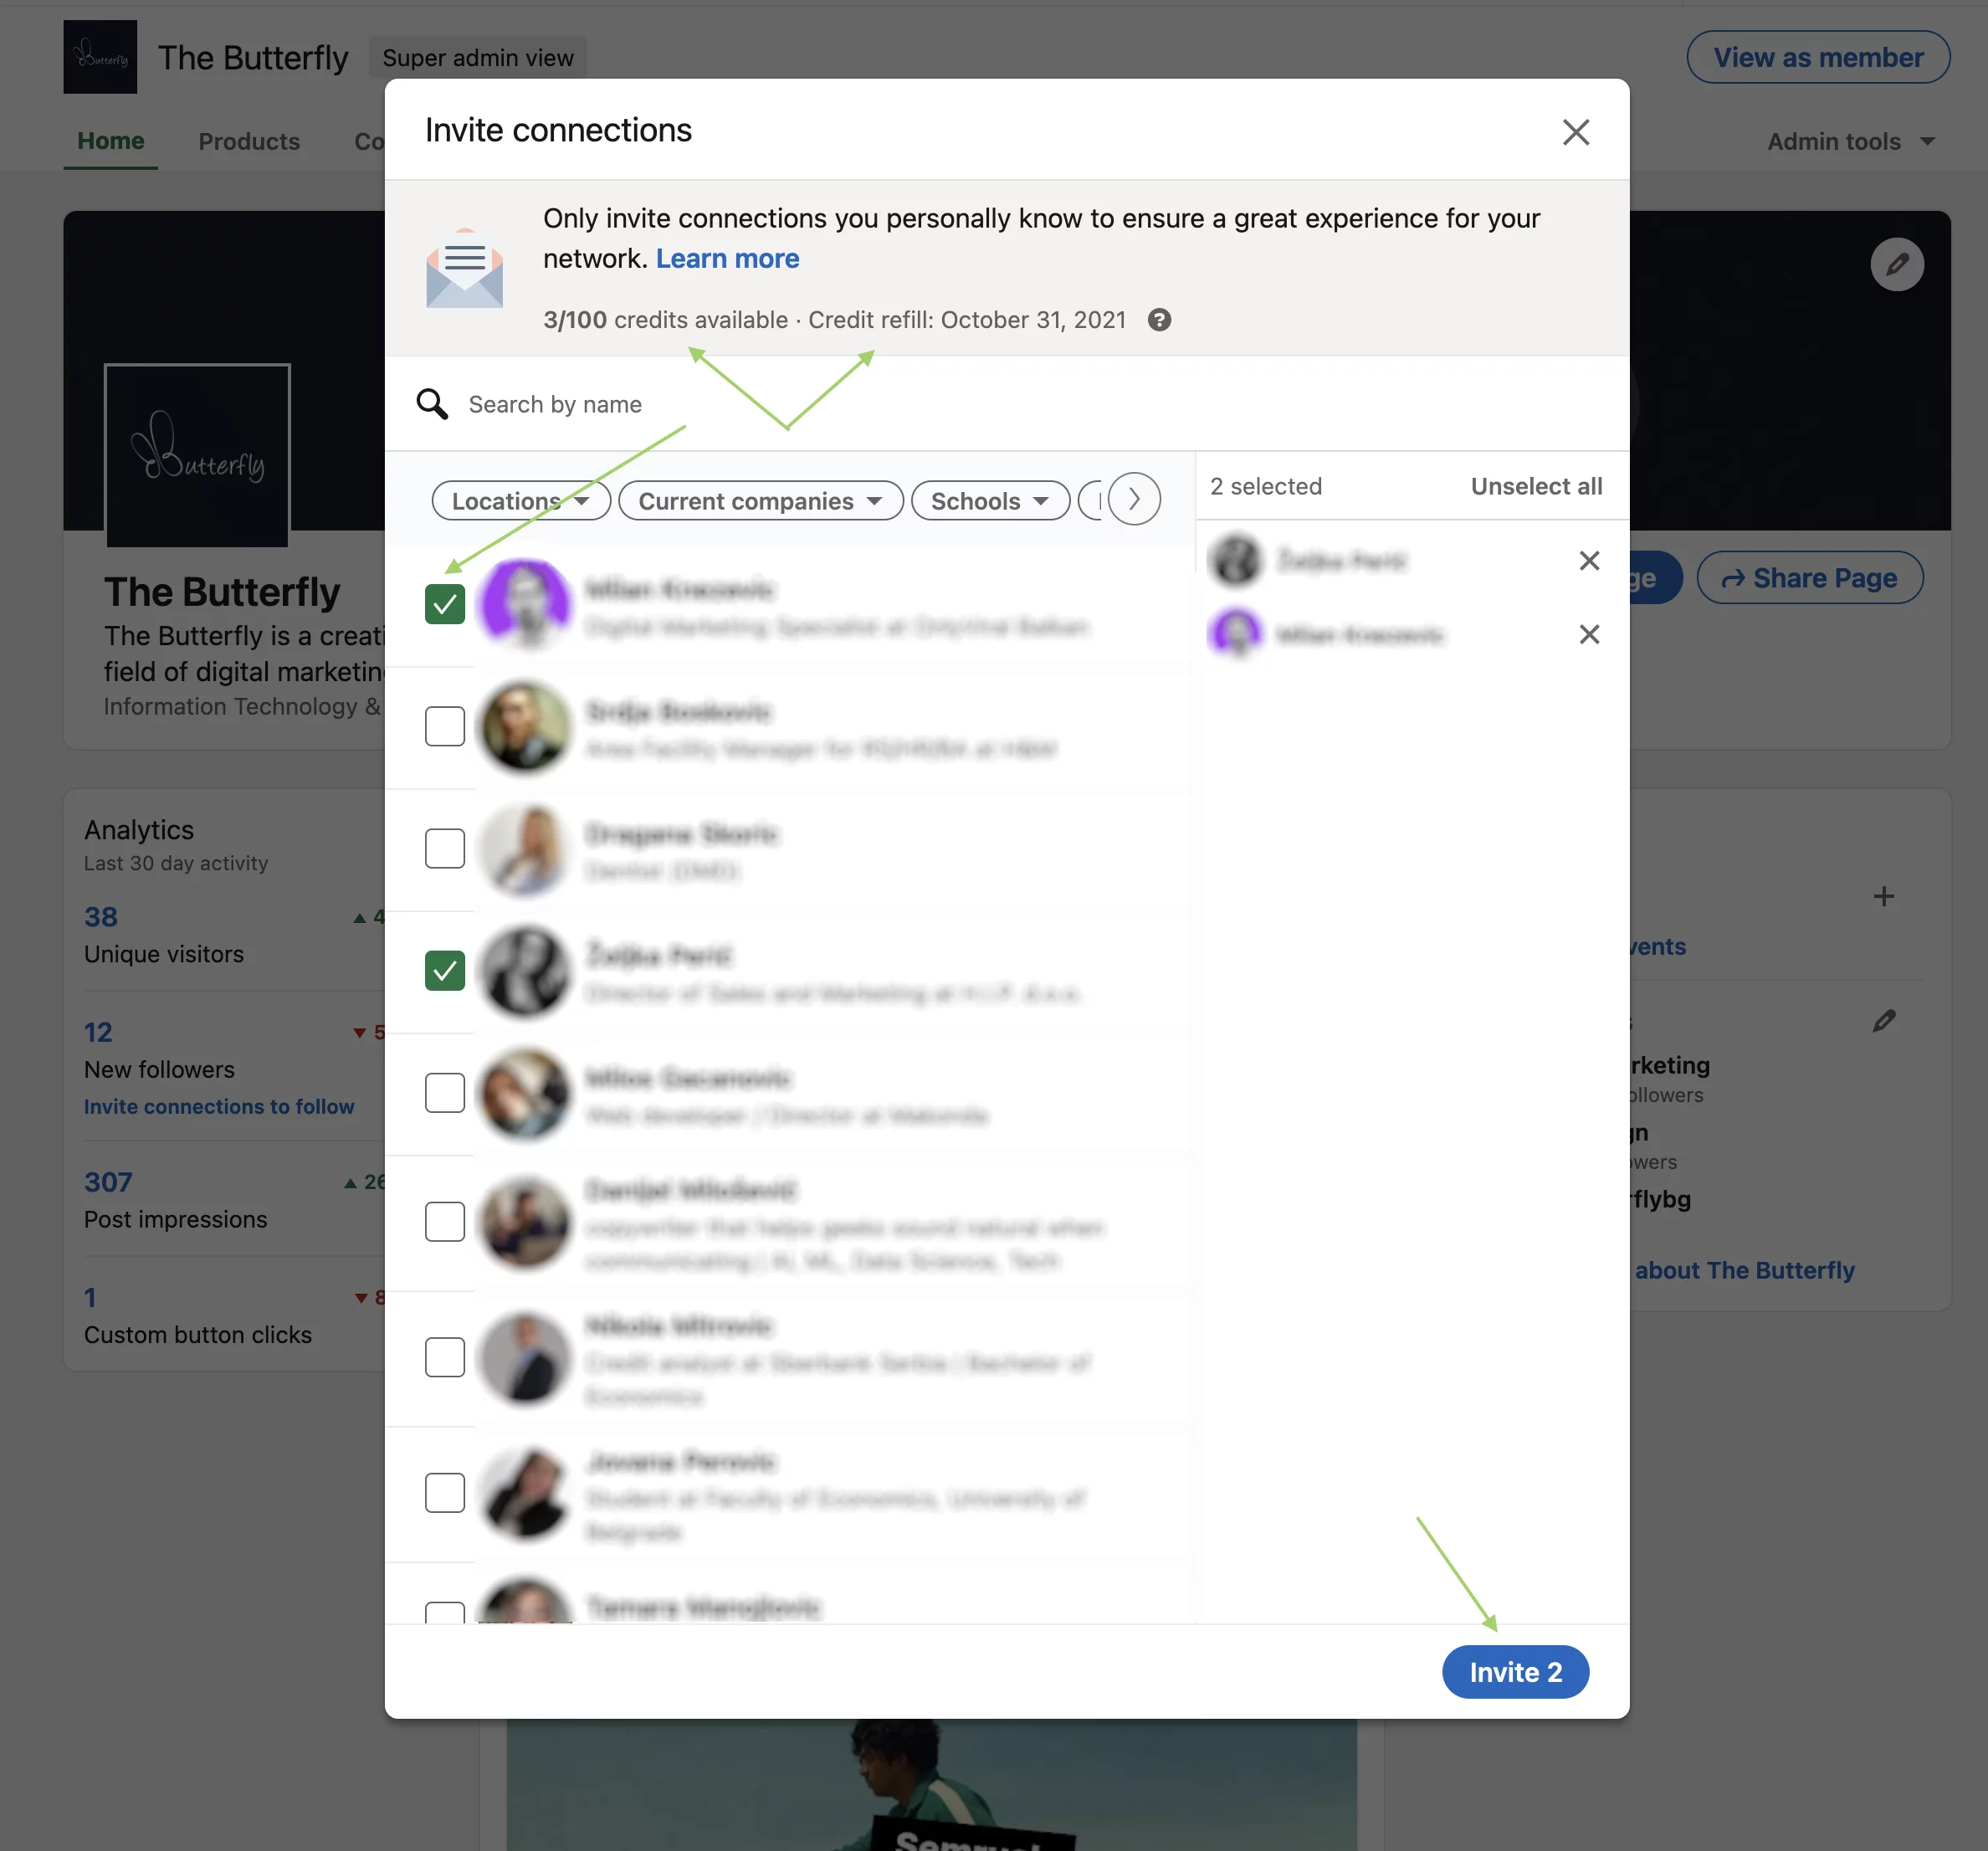This screenshot has width=1988, height=1851.
Task: Click Unselect all to clear selections
Action: tap(1536, 484)
